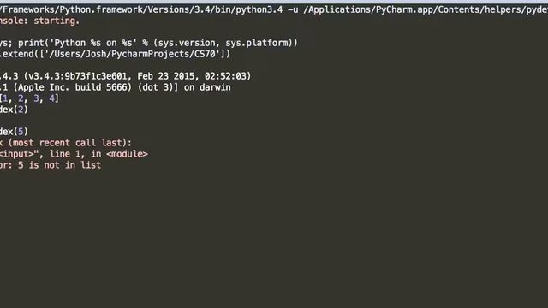
Task: Click the number 4 in list literal
Action: (x=51, y=98)
